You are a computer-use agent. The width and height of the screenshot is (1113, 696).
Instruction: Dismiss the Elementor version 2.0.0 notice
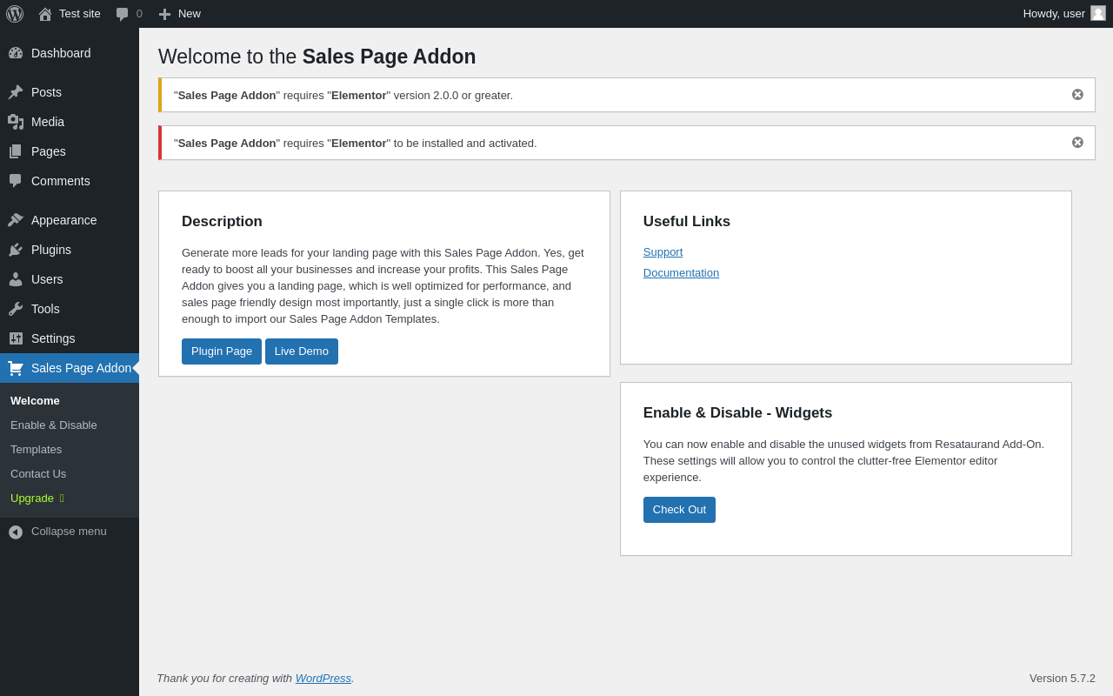click(1077, 94)
